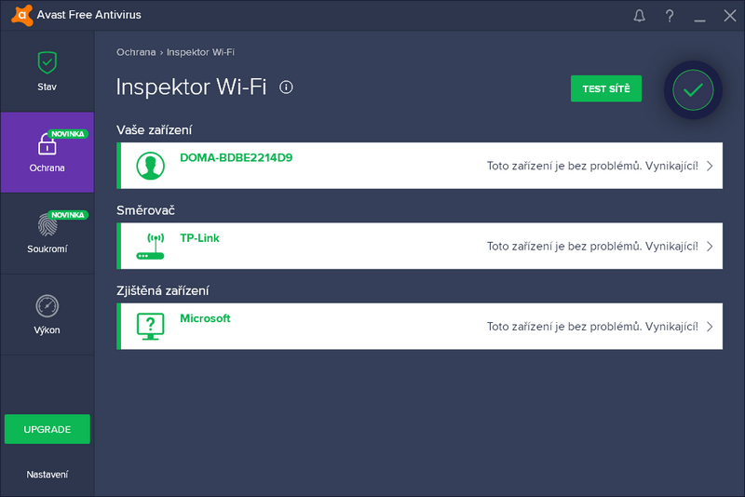Click the unknown device monitor icon for Microsoft
Screen dimensions: 745x497
click(150, 326)
